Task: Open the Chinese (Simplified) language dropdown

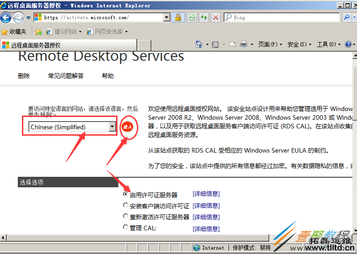Action: (x=72, y=127)
